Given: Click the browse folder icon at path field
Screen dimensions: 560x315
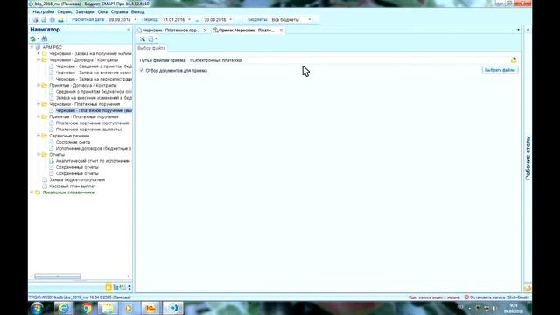Looking at the screenshot, I should (x=514, y=60).
